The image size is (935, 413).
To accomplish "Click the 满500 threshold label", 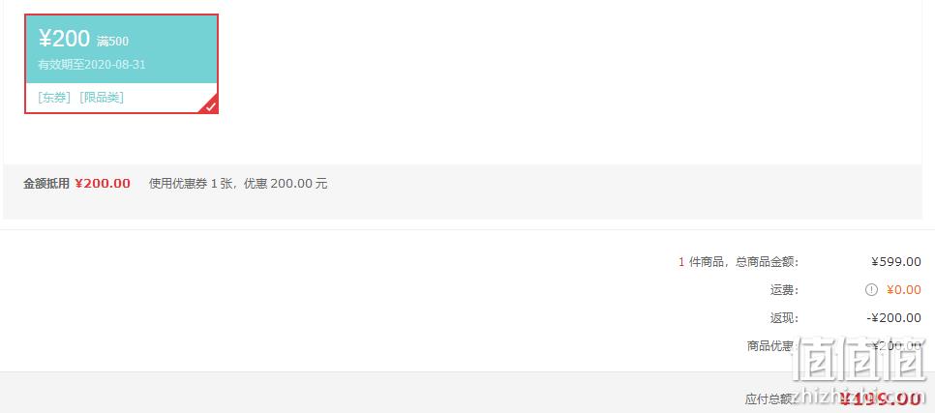I will 112,42.
